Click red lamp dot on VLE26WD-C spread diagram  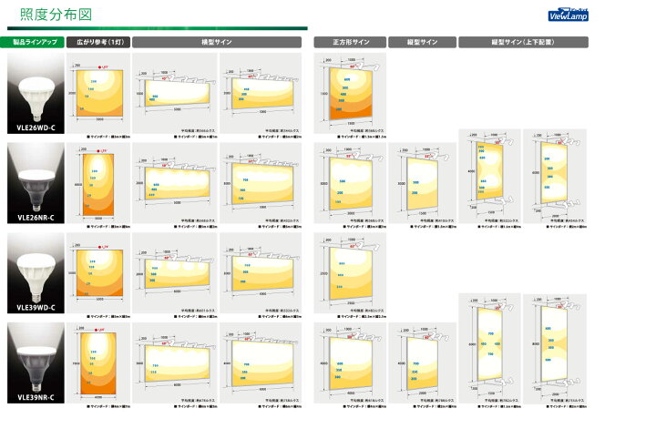(x=99, y=66)
